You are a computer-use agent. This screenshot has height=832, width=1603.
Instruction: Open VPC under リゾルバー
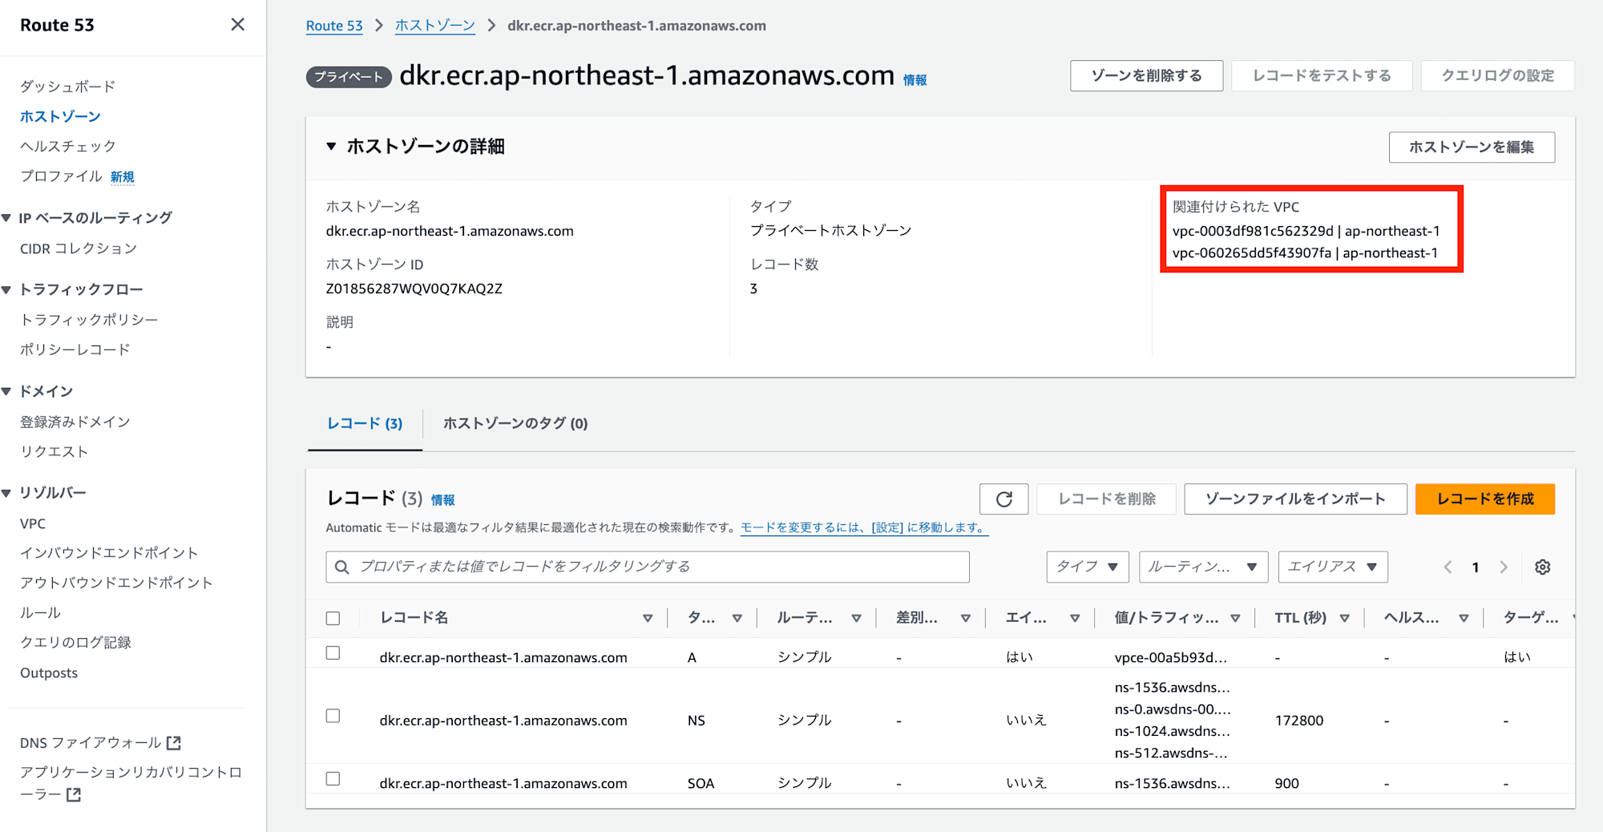coord(33,523)
